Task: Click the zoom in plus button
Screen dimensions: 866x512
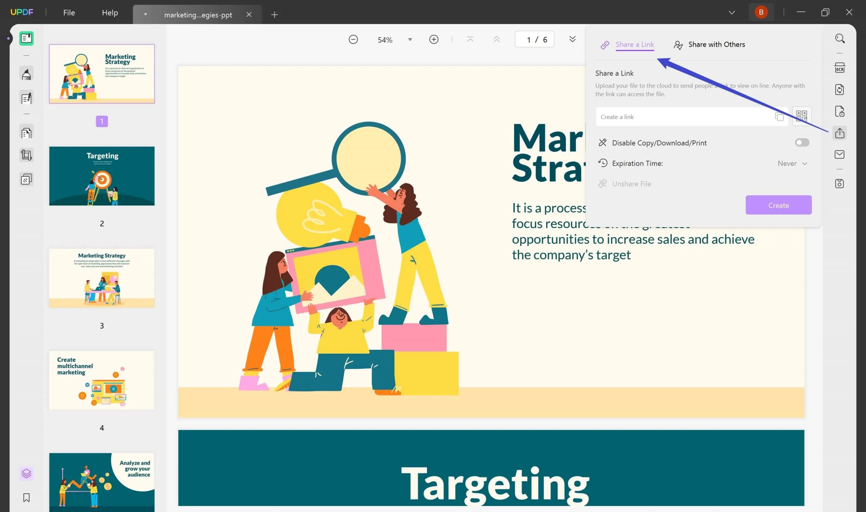Action: [x=434, y=39]
